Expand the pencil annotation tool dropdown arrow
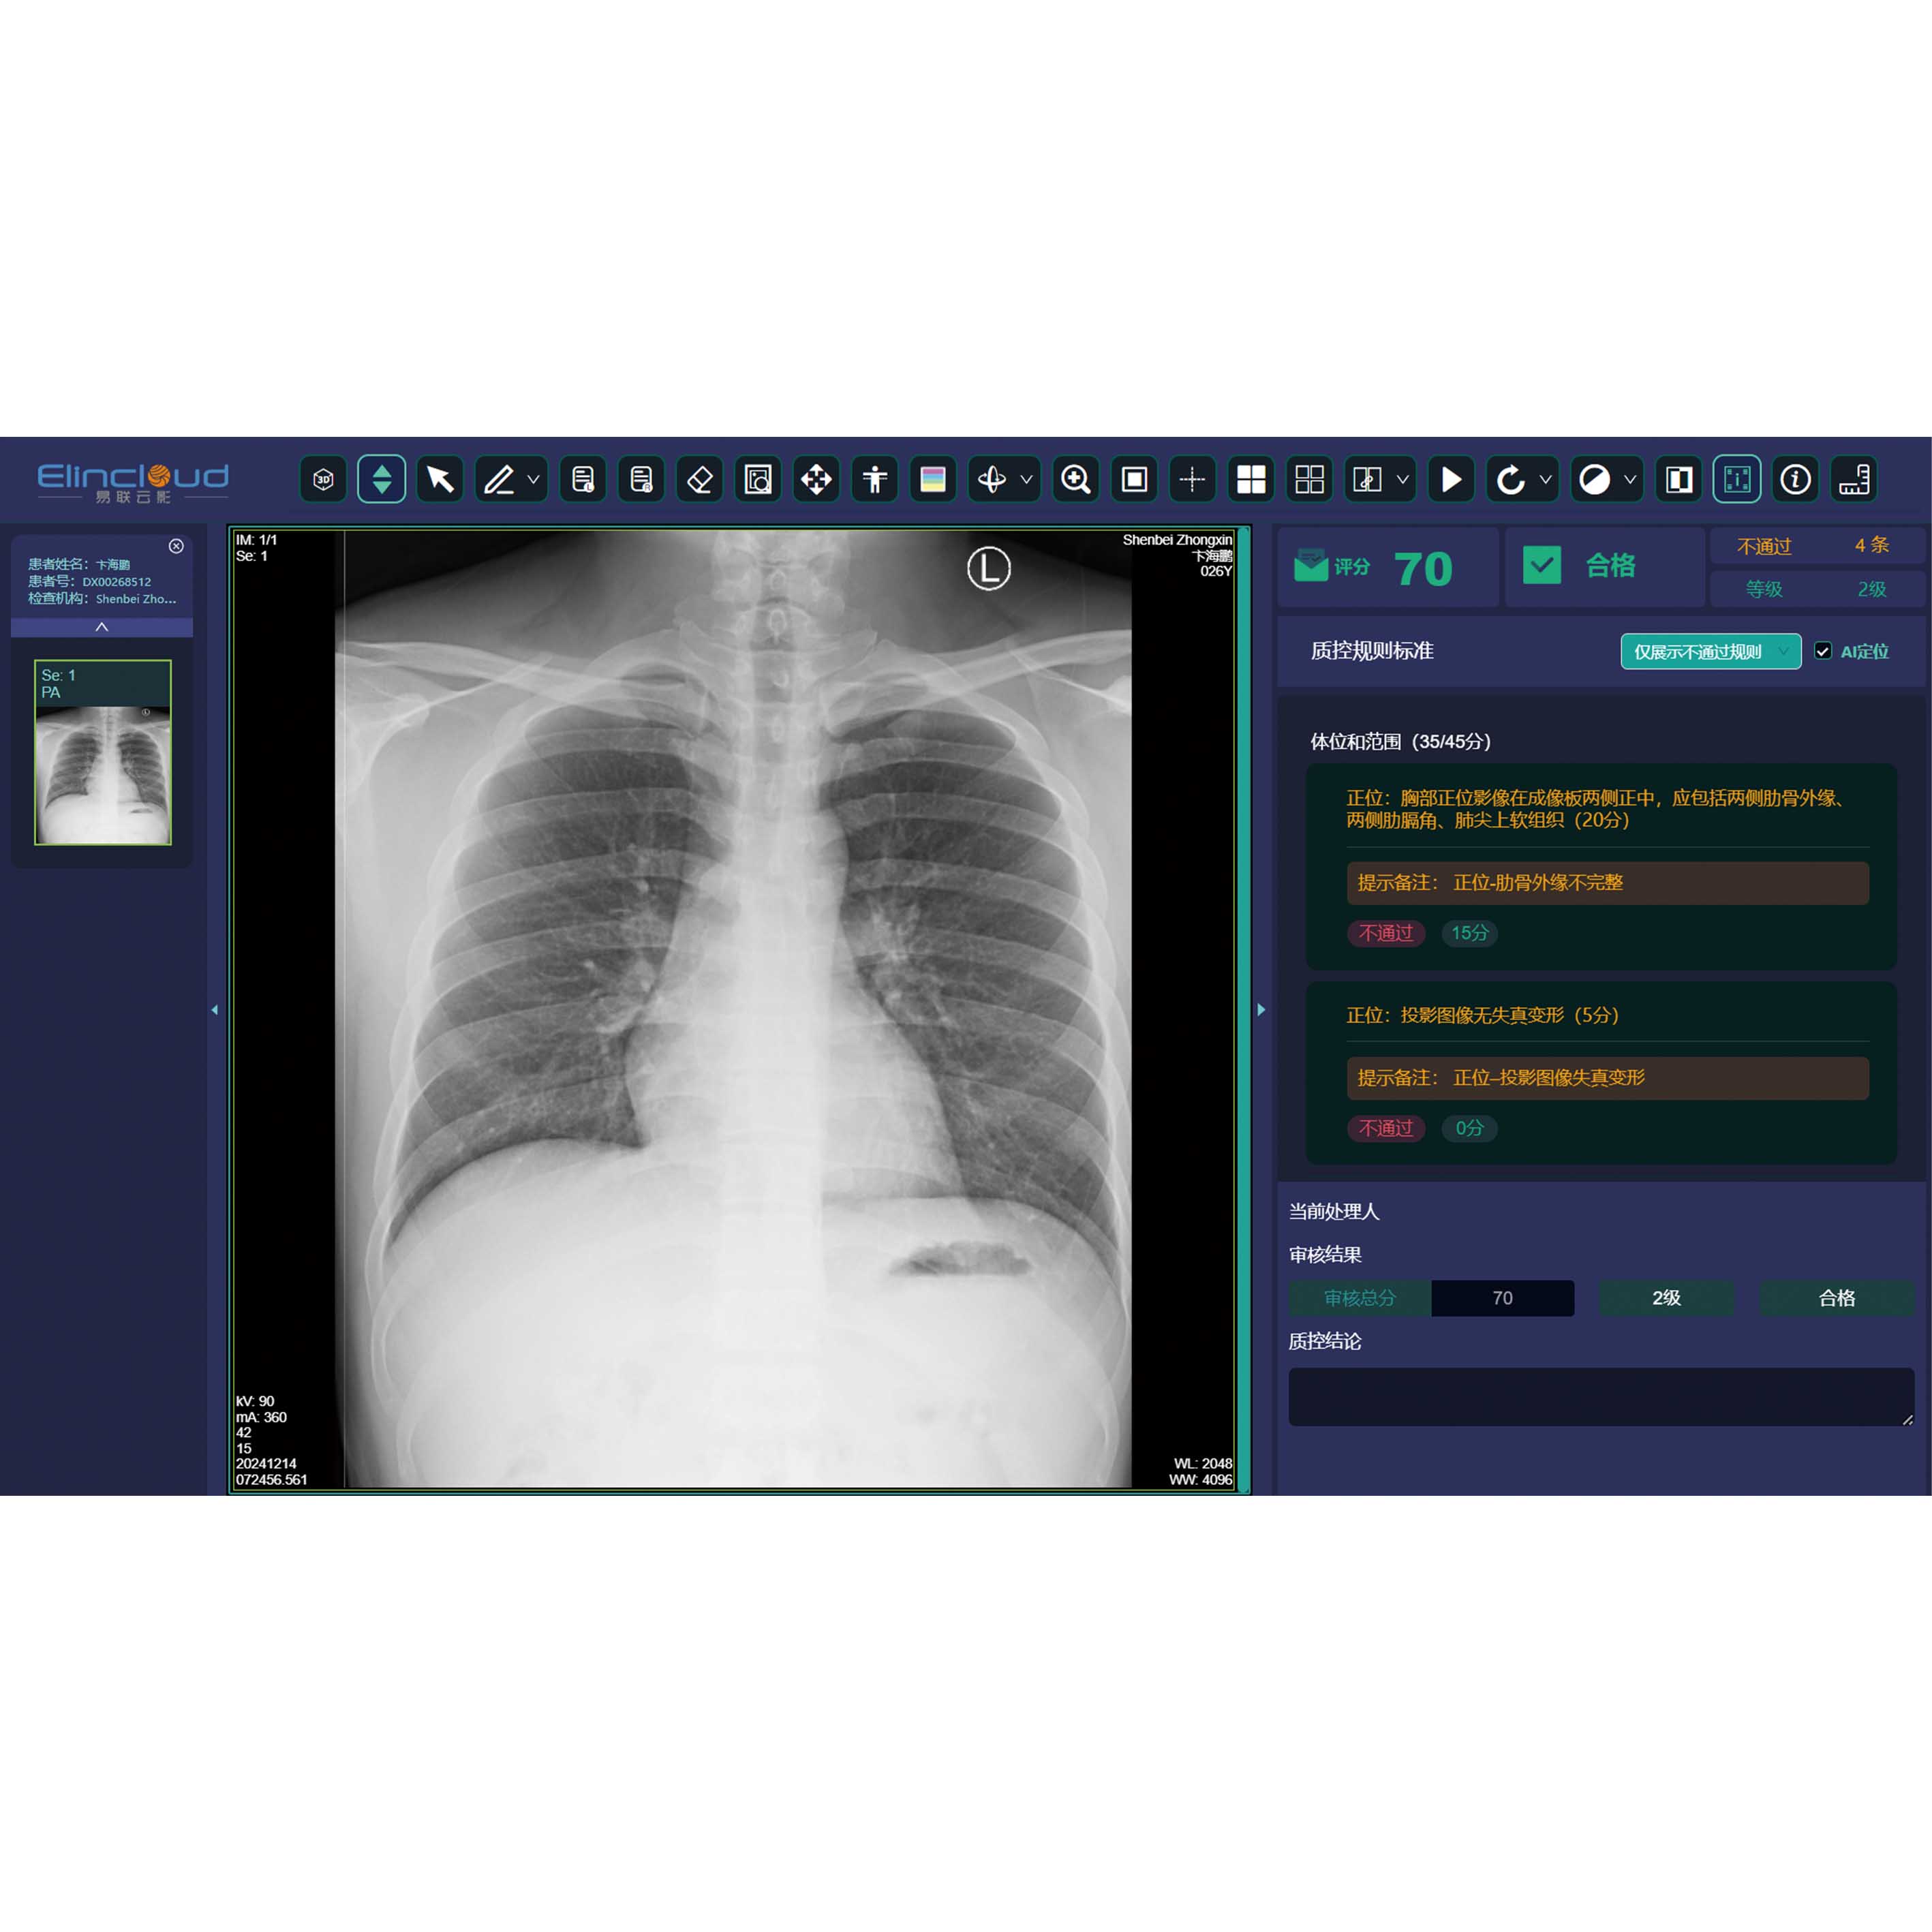 (534, 480)
